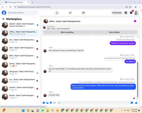The image size is (142, 113).
Task: Choose a GIF from composer
Action: pos(54,103)
